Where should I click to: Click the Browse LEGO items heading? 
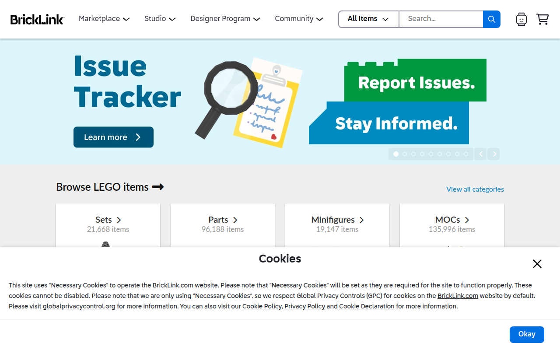(x=102, y=187)
